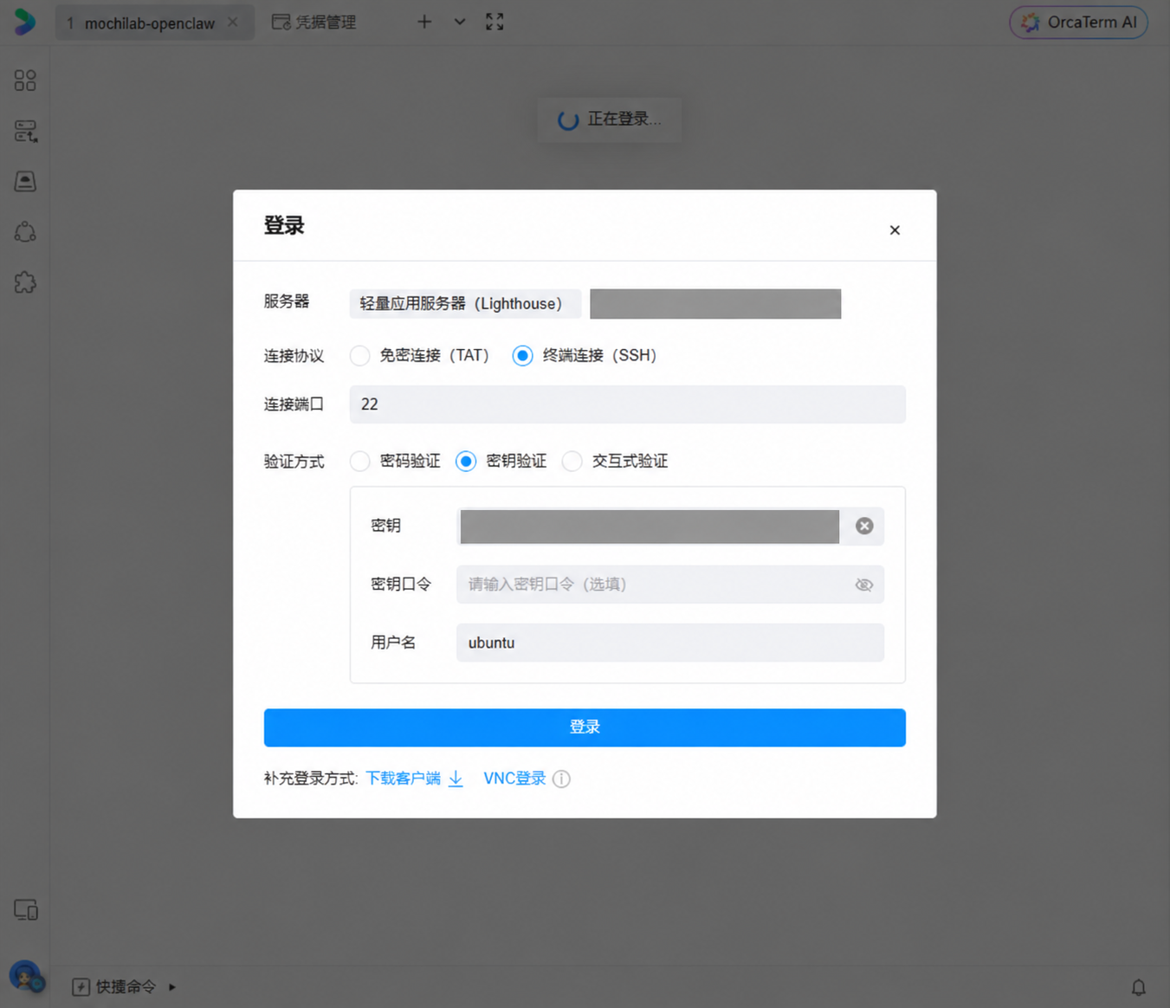
Task: Expand 快捷命令 with the arrow
Action: 172,987
